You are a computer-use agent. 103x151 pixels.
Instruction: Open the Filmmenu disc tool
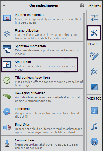coord(42,112)
